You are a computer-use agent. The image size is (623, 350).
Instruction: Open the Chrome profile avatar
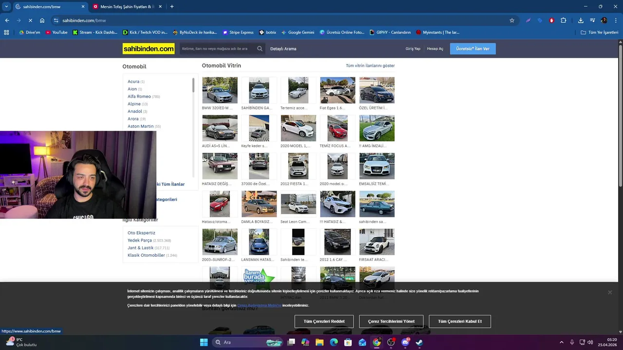click(604, 20)
